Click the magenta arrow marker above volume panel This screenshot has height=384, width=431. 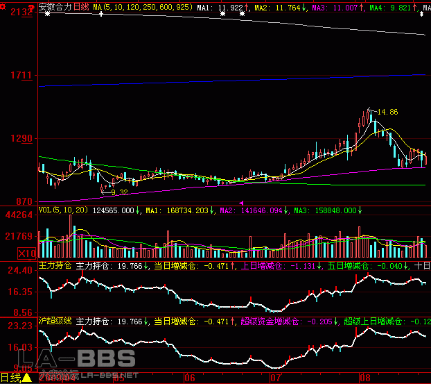[240, 202]
